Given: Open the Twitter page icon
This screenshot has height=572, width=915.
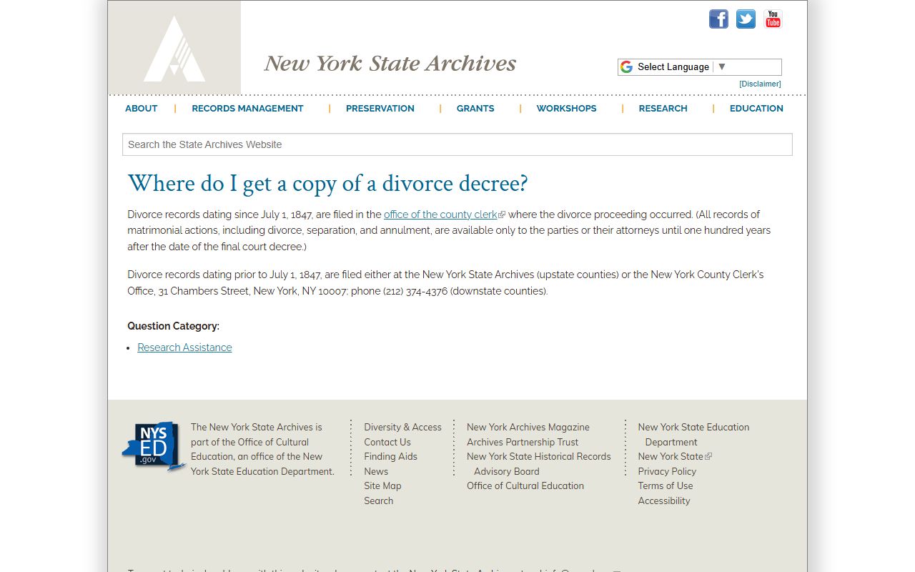Looking at the screenshot, I should pos(746,19).
